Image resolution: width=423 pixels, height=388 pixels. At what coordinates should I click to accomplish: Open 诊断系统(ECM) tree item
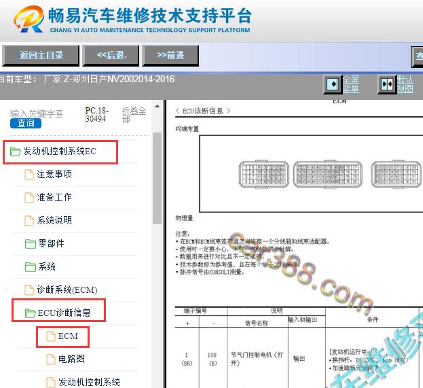pos(67,289)
